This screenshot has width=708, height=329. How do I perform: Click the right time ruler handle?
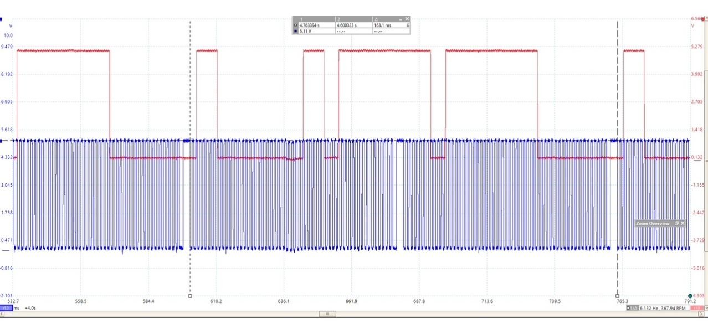click(618, 296)
